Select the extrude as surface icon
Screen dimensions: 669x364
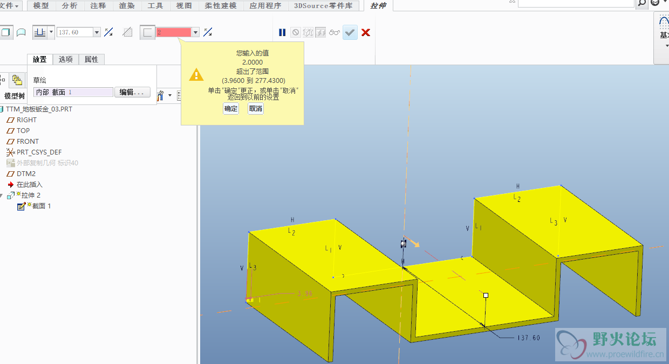[x=21, y=32]
